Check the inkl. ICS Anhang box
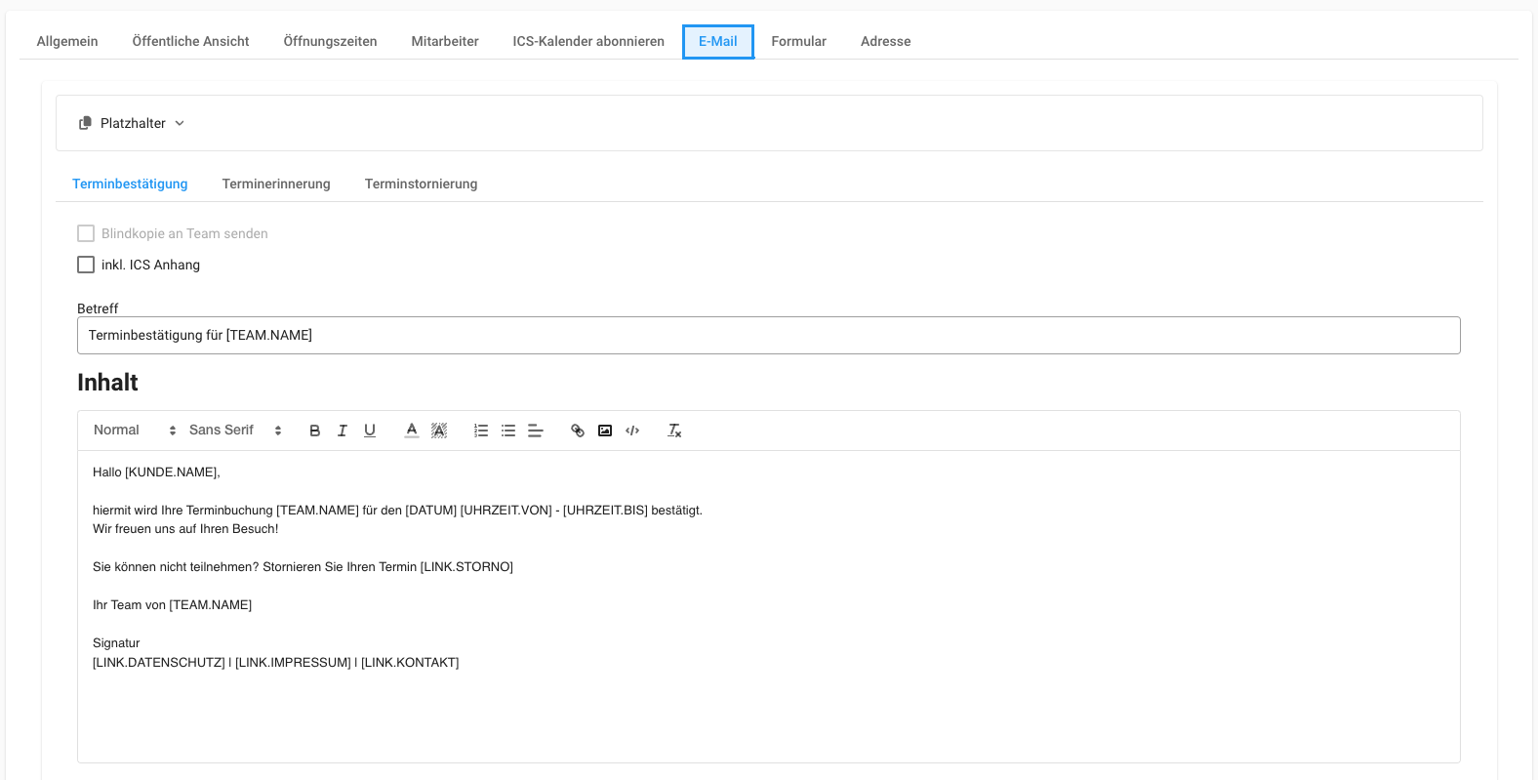This screenshot has width=1538, height=780. pyautogui.click(x=86, y=265)
